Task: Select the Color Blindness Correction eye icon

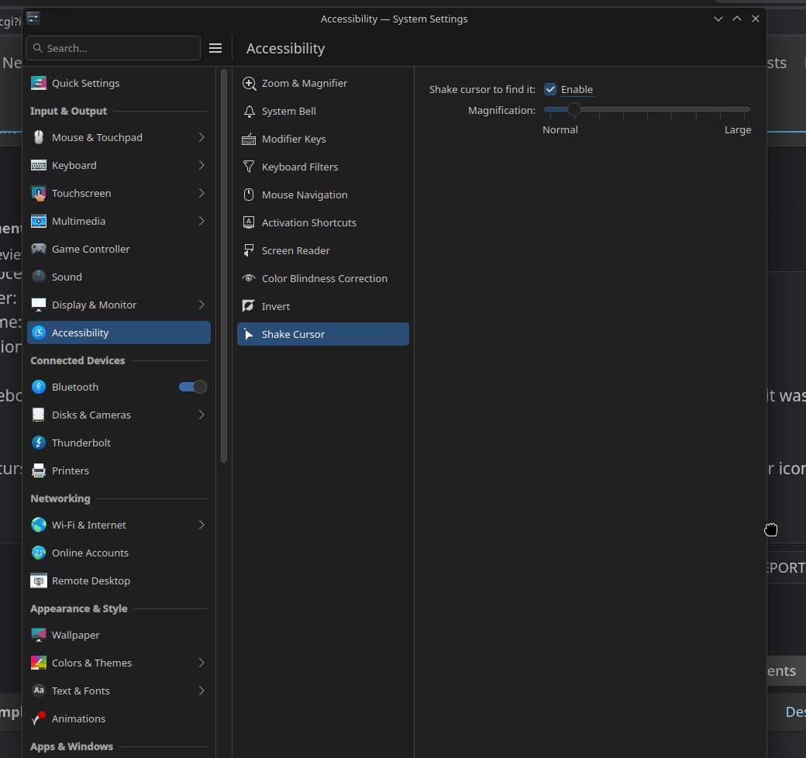Action: (x=249, y=278)
